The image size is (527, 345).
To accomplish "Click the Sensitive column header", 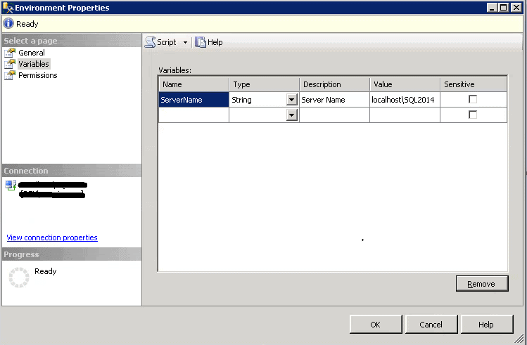I will (x=474, y=84).
